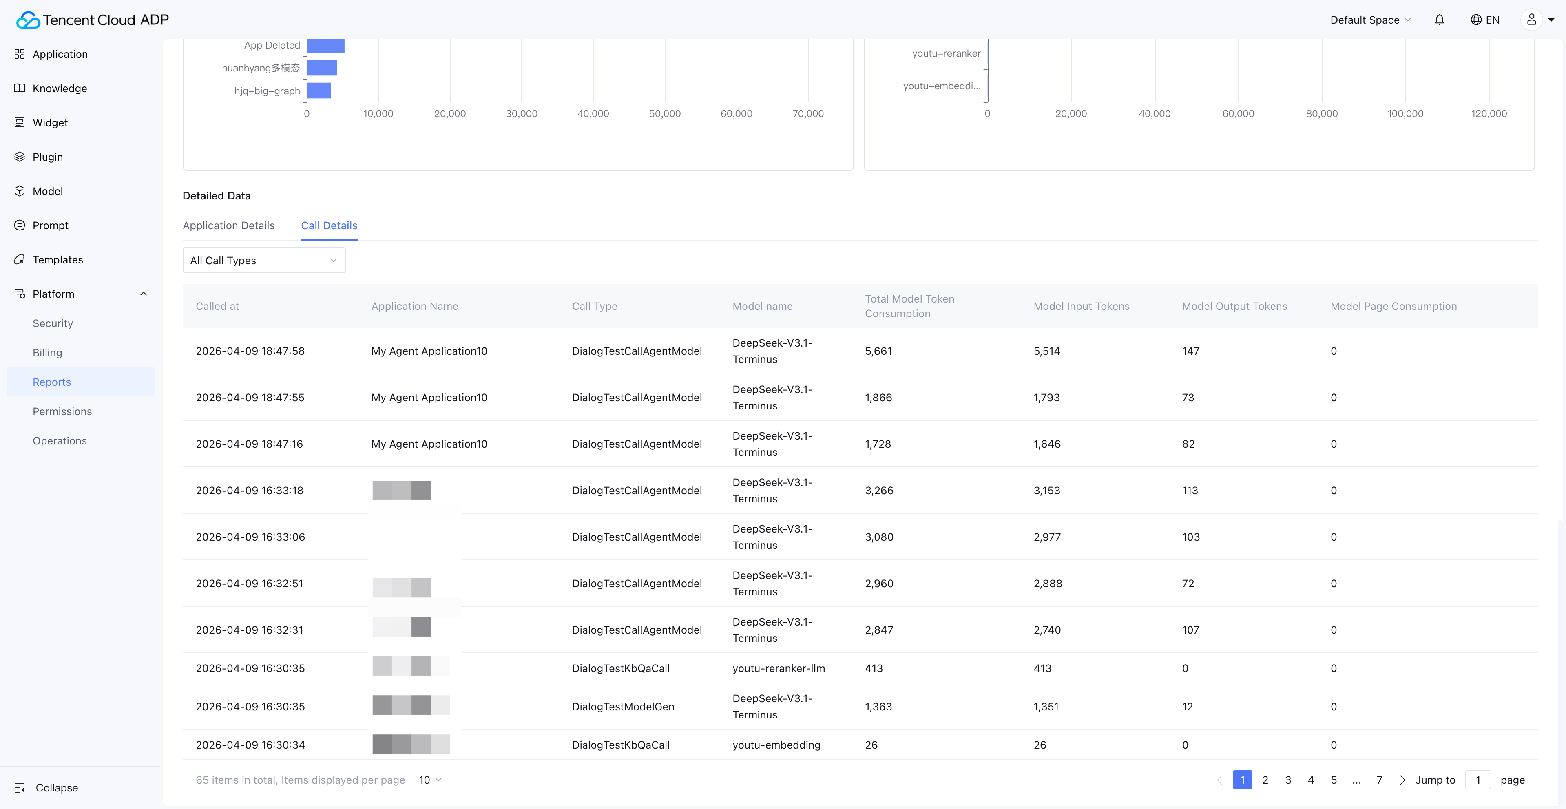
Task: Click the next page arrow
Action: click(1402, 780)
